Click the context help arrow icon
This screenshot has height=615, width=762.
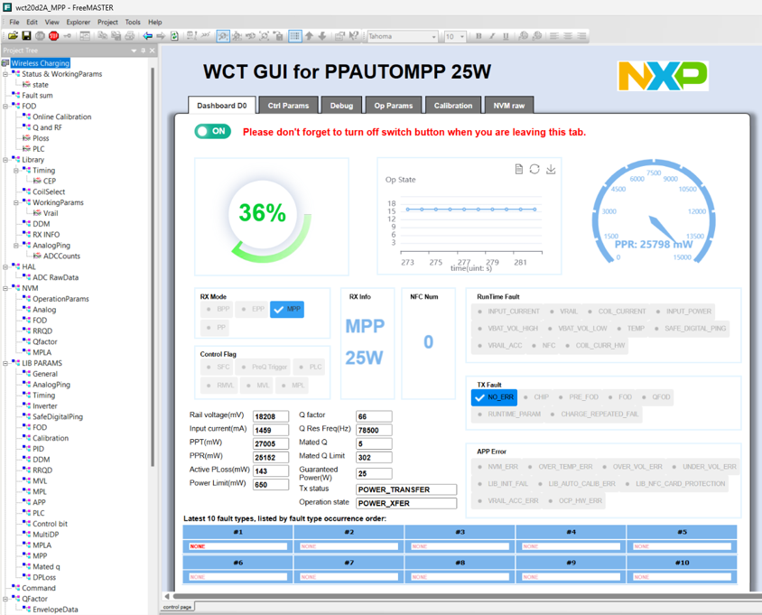[x=354, y=36]
